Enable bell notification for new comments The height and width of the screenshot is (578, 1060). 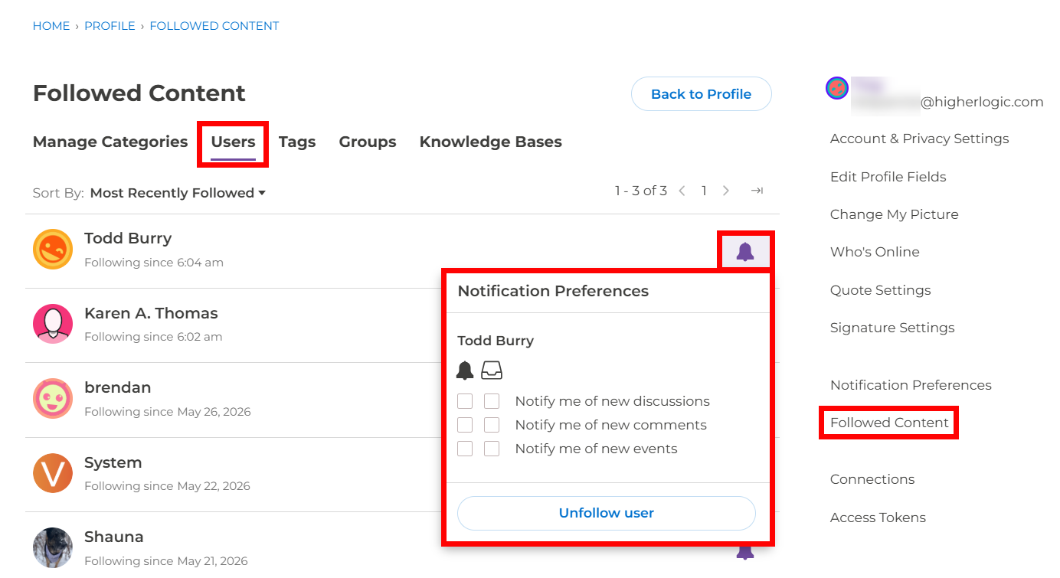click(465, 425)
